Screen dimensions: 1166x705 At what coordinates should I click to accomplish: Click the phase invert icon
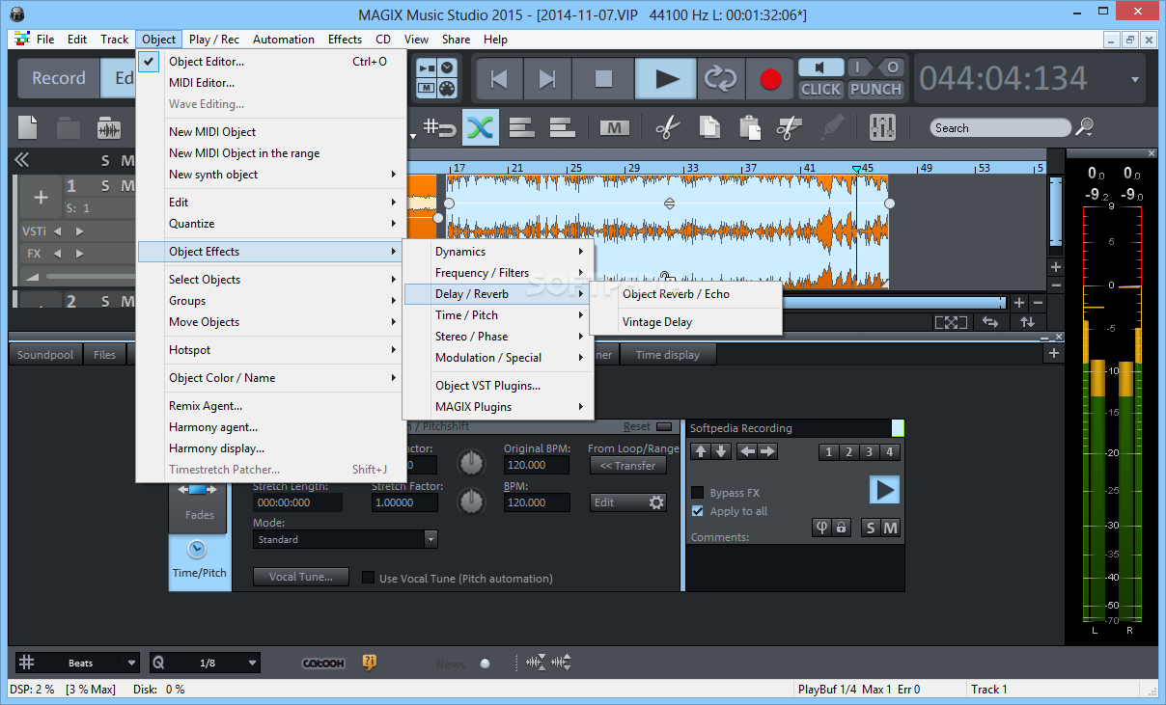point(823,528)
